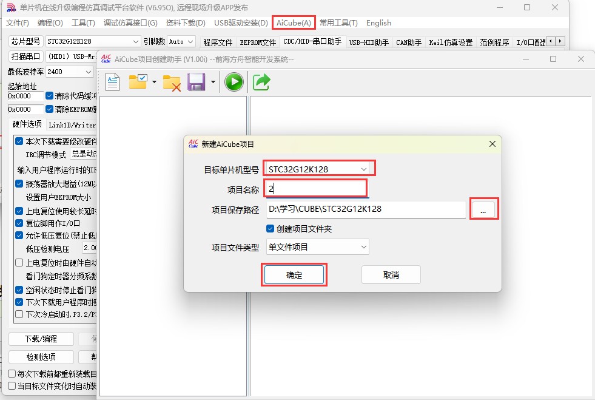Viewport: 595px width, 400px height.
Task: Click the 下载/编程 button
Action: 41,339
